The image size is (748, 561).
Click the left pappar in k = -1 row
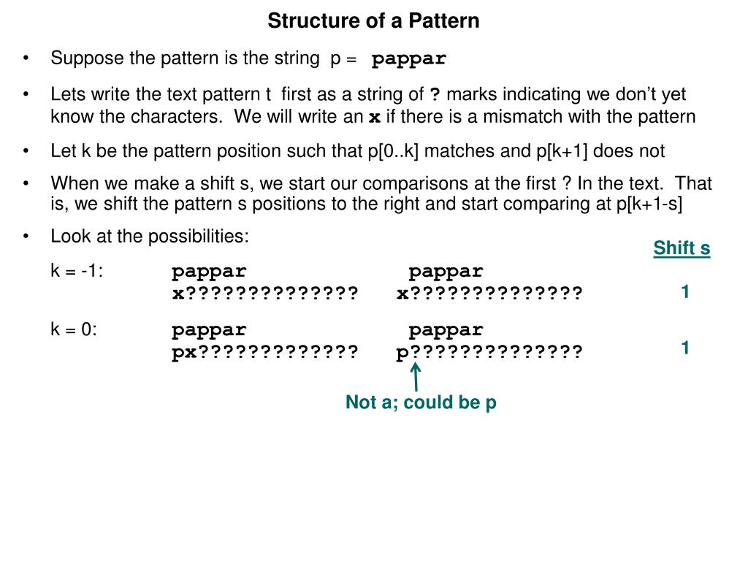coord(209,272)
